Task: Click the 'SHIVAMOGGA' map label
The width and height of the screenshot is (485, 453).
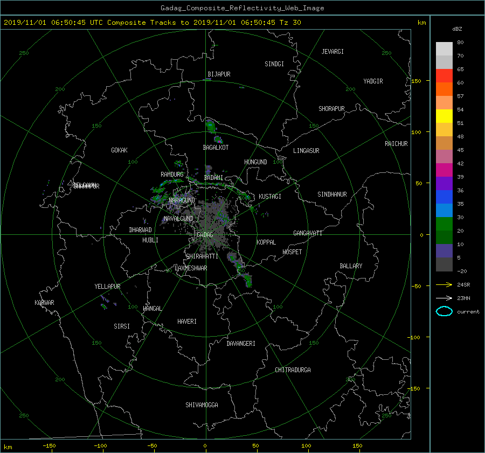Action: click(x=202, y=405)
